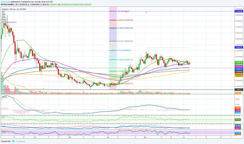Select the Stoch indicator label
Image resolution: width=244 pixels, height=144 pixels.
[4, 132]
